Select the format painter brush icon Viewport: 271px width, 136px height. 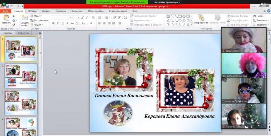(14, 24)
